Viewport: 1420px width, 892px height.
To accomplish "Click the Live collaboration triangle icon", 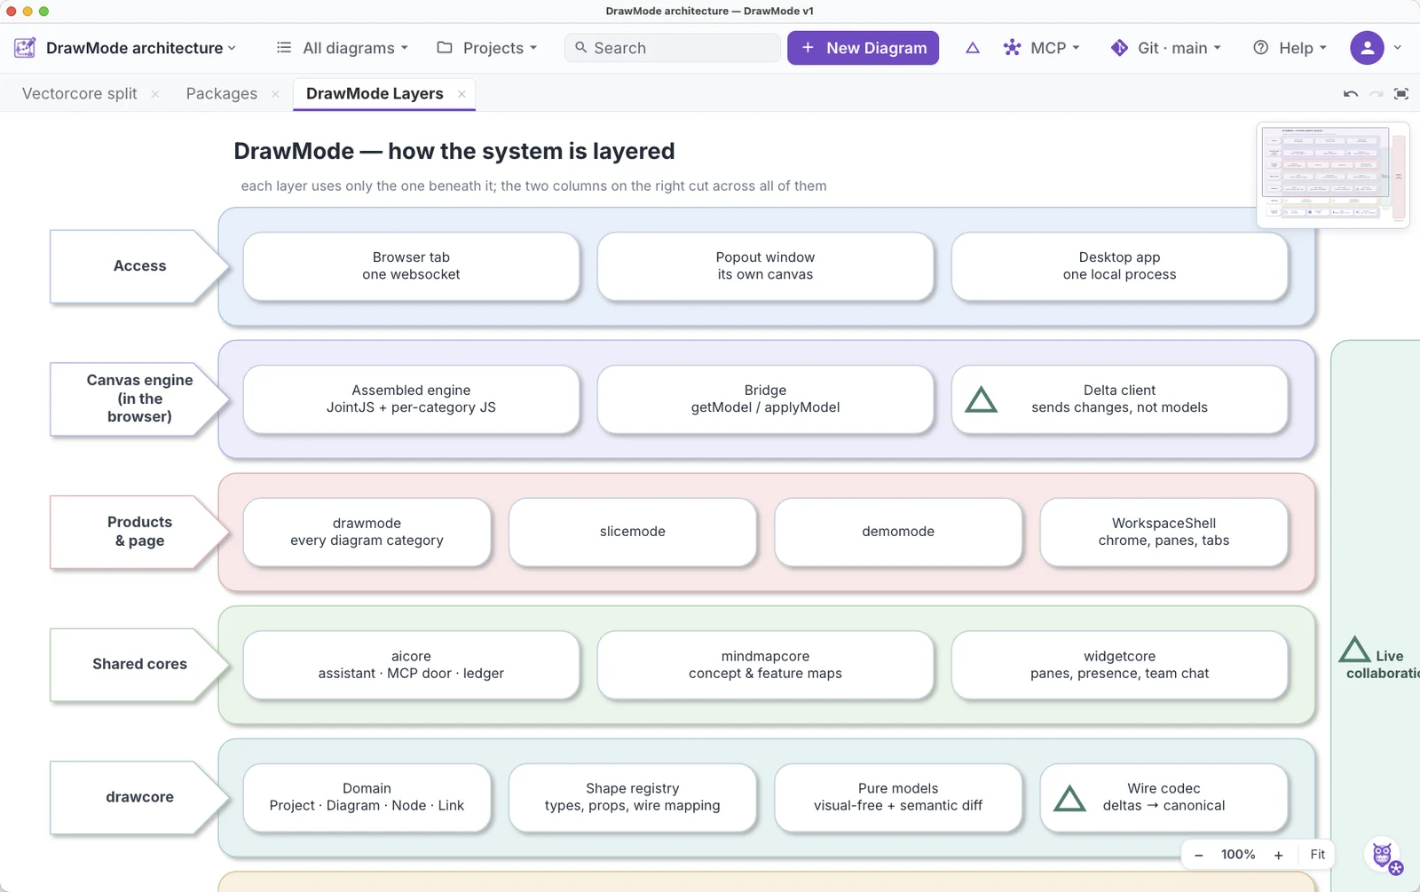I will click(1354, 650).
